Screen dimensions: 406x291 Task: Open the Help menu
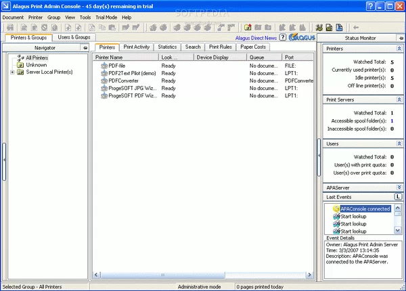[x=127, y=18]
